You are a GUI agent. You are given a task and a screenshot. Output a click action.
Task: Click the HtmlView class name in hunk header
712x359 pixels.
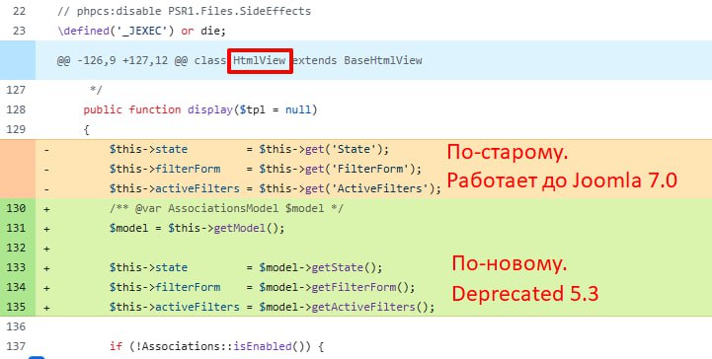pyautogui.click(x=260, y=60)
